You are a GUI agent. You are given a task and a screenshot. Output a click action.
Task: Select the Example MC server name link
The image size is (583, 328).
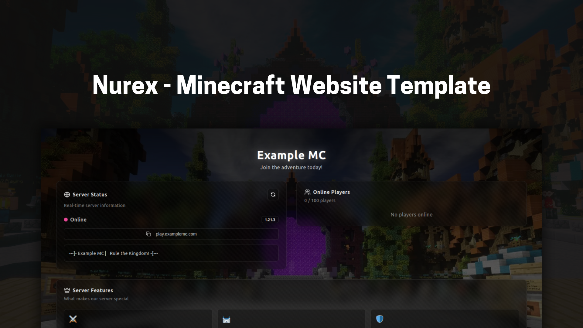click(x=291, y=155)
